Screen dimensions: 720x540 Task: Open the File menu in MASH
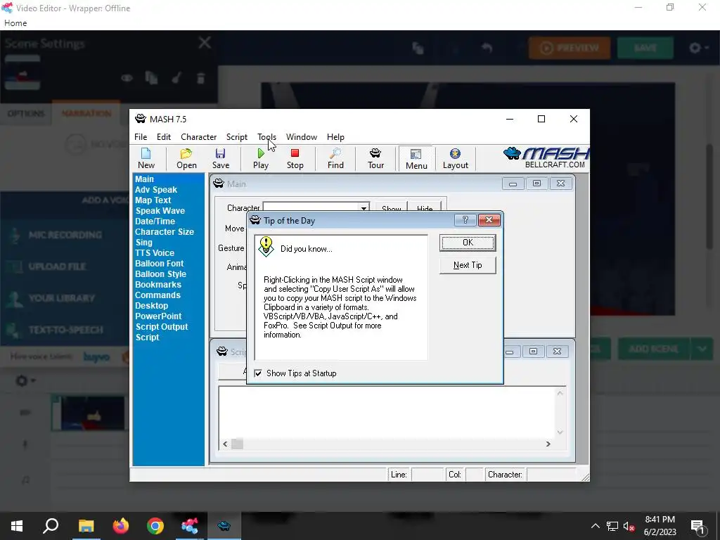coord(141,137)
